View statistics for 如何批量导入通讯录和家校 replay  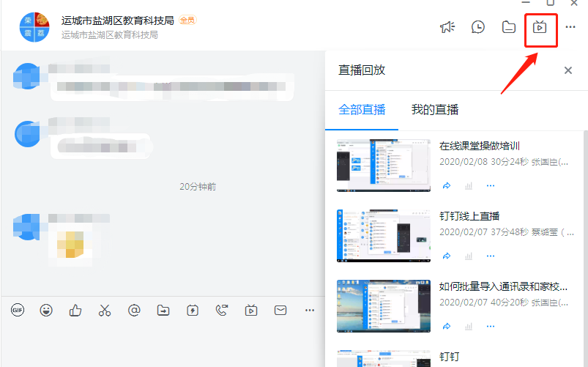(x=469, y=326)
